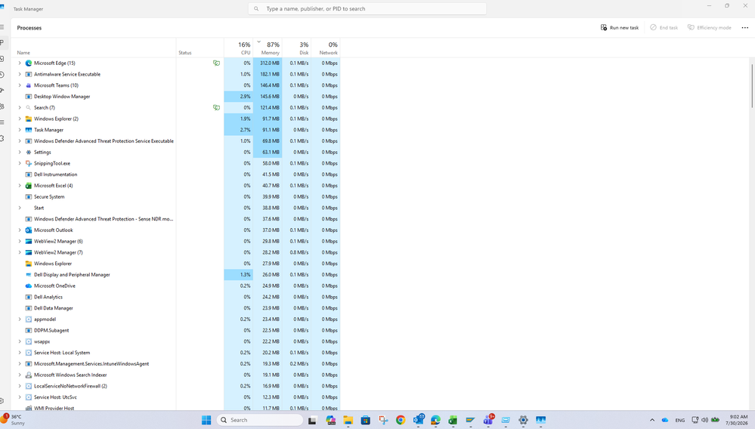Open Microsoft Store from the taskbar
Viewport: 755px width, 429px height.
click(366, 420)
